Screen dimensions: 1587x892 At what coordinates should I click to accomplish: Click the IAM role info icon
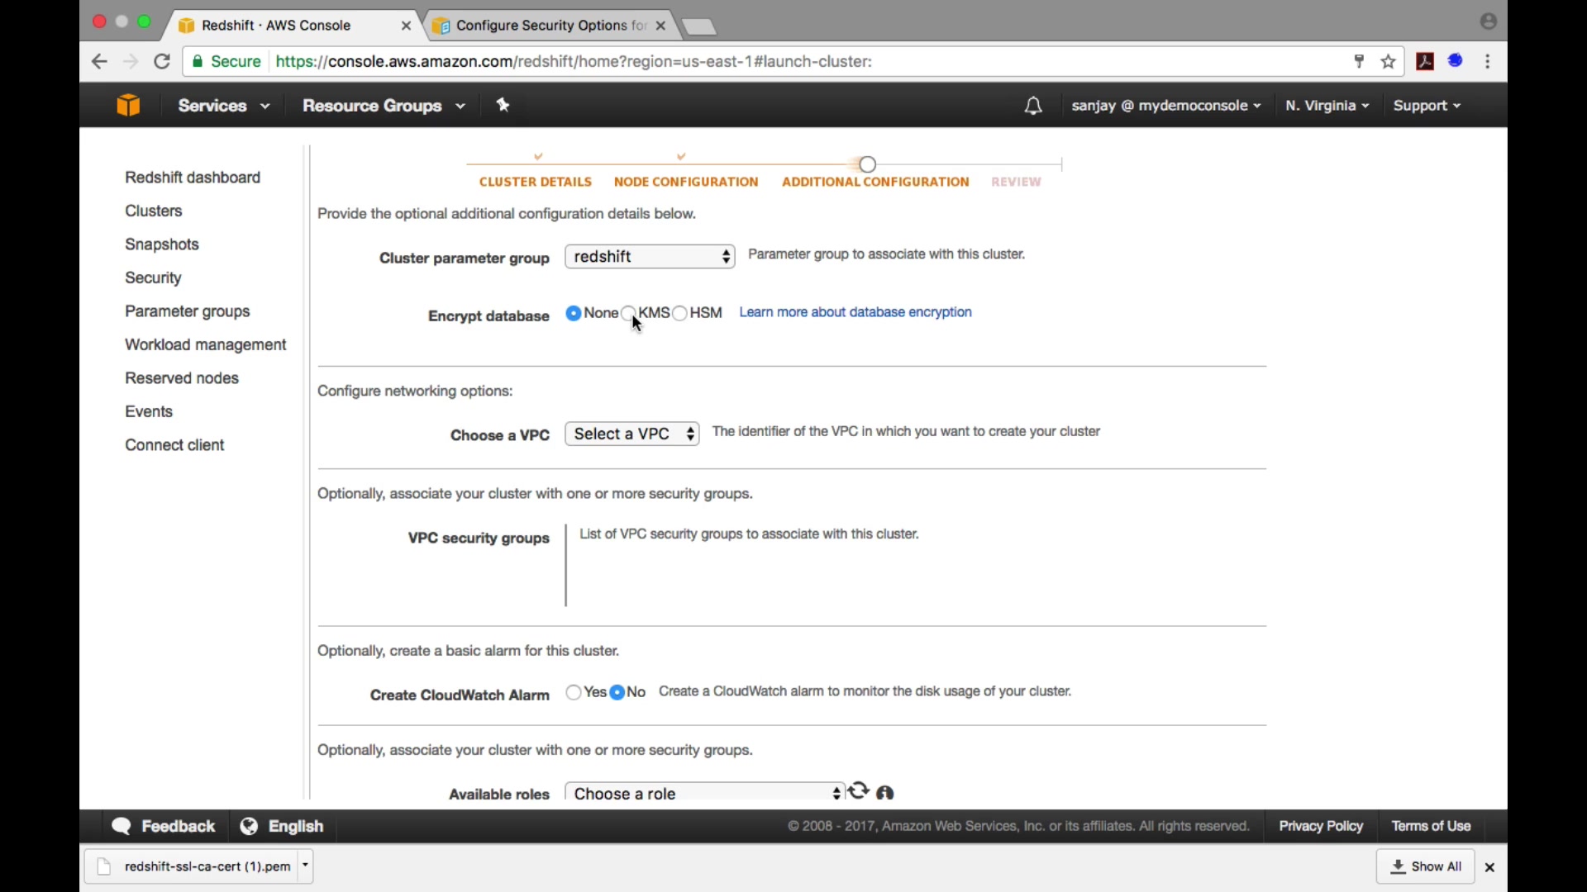[886, 793]
